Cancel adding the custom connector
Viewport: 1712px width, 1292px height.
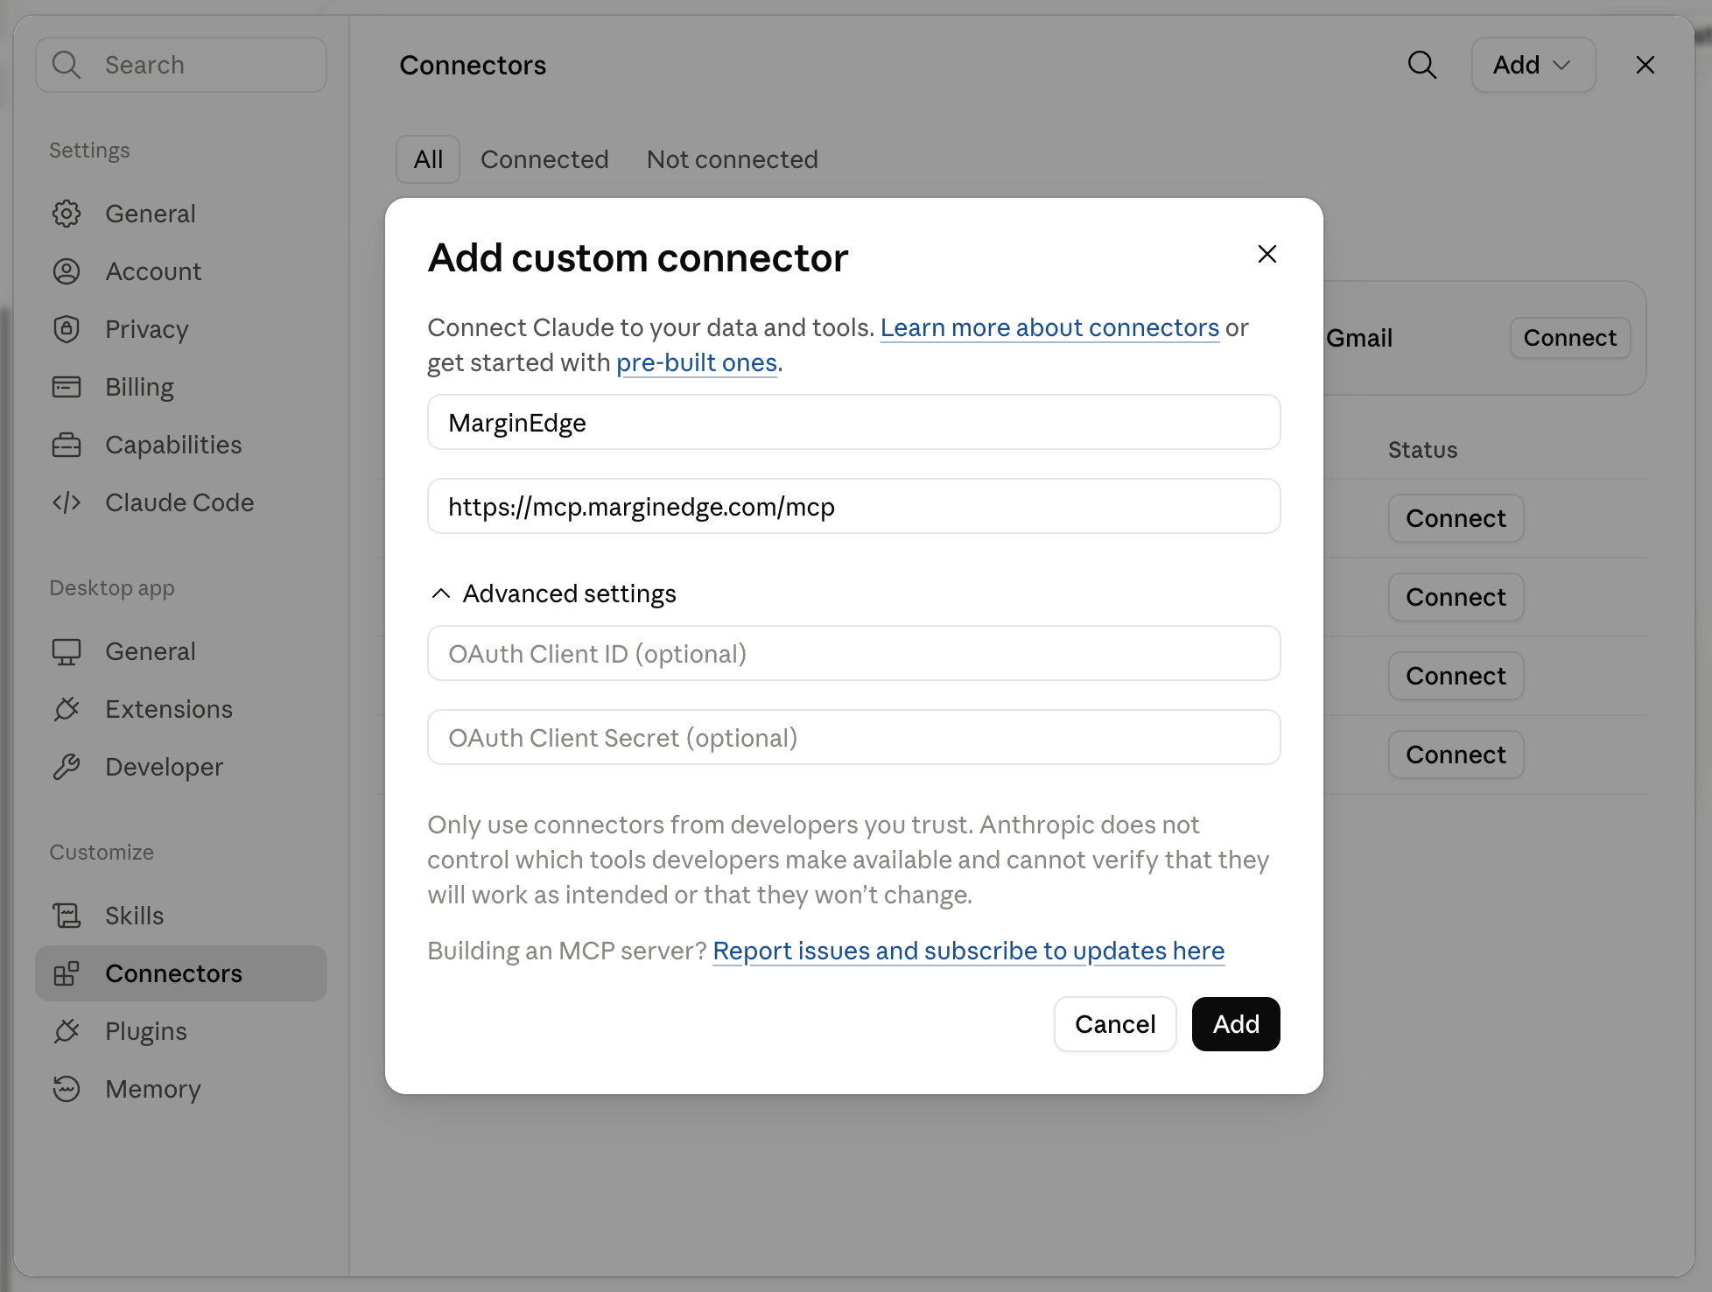(1115, 1024)
